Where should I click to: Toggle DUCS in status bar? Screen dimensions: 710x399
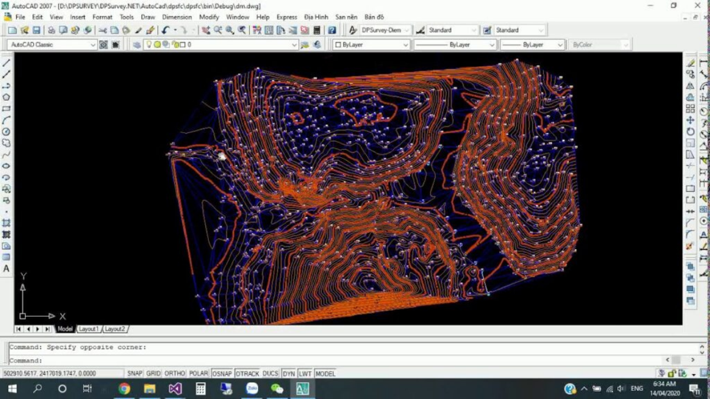pyautogui.click(x=270, y=374)
